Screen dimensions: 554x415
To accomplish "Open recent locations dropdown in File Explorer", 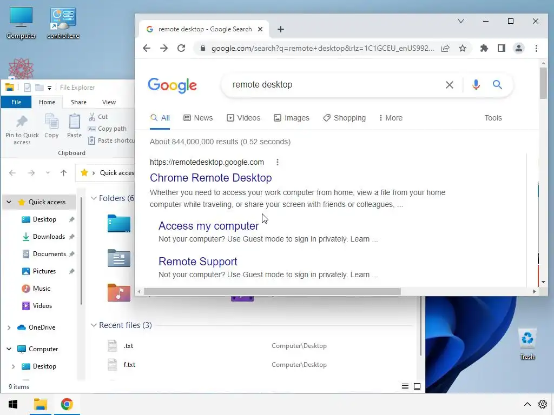I will (48, 173).
